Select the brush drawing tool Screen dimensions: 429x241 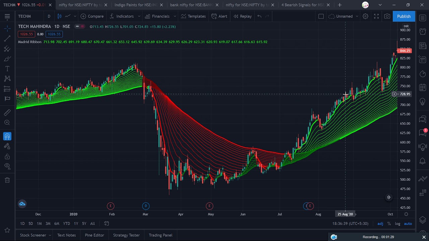pos(7,59)
